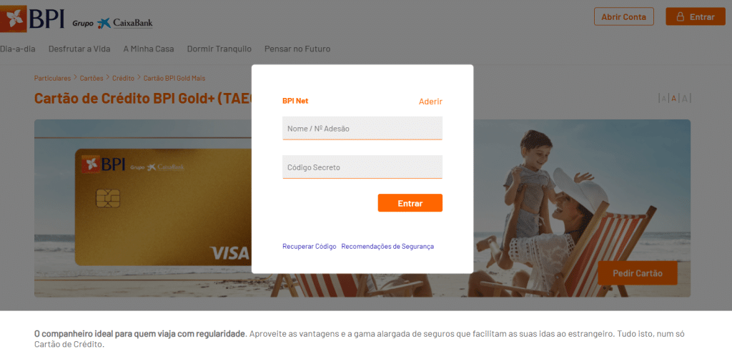Open the Pensar no Futuro menu
The image size is (732, 364).
tap(297, 49)
